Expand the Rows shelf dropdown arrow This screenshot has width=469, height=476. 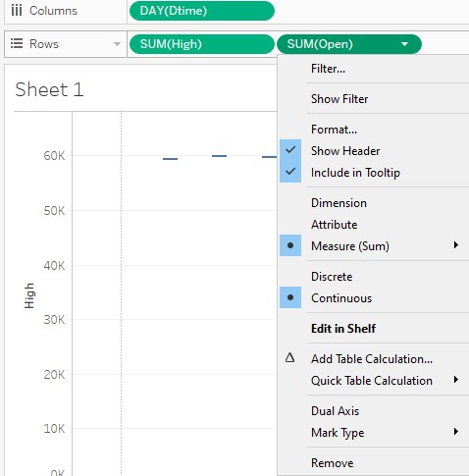tap(117, 44)
